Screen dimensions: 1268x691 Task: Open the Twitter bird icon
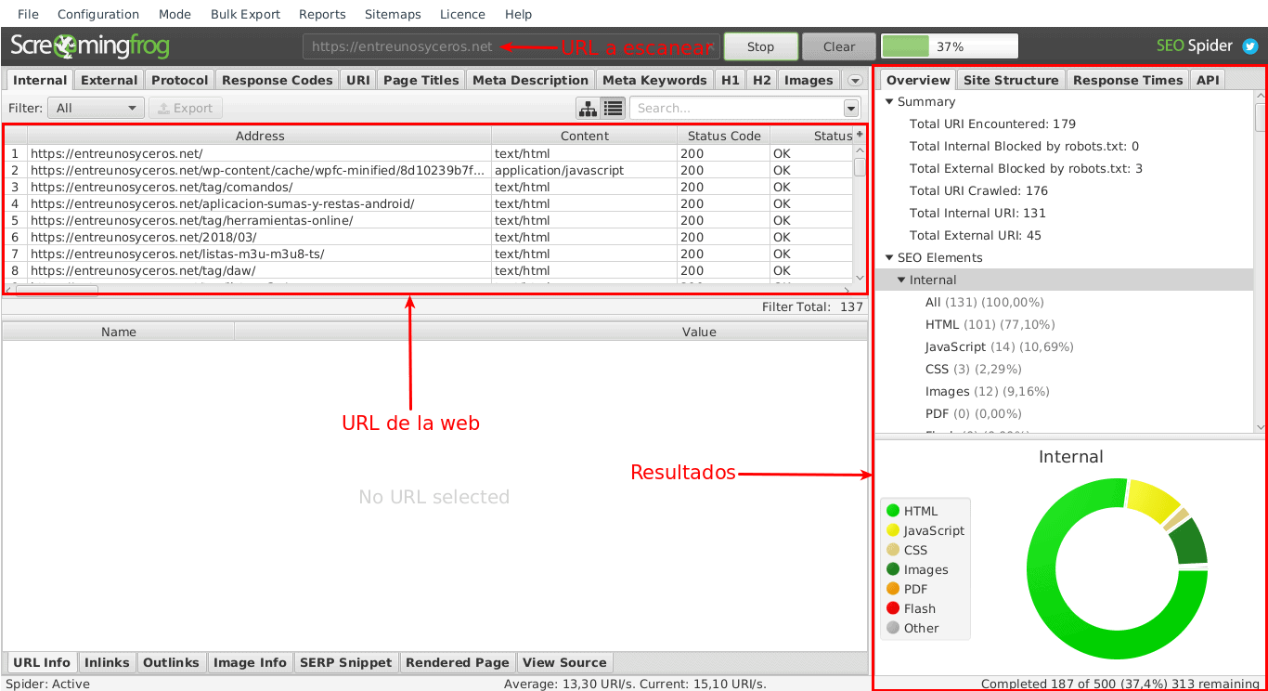[x=1250, y=46]
